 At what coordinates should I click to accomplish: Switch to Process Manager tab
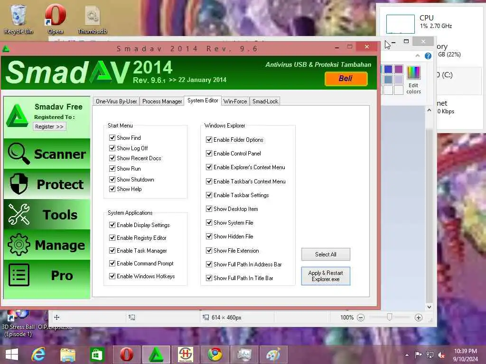click(162, 101)
